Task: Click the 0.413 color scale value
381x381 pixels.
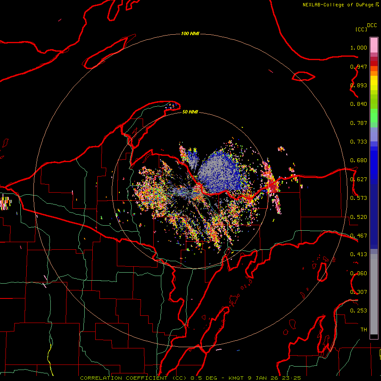Action: (359, 254)
